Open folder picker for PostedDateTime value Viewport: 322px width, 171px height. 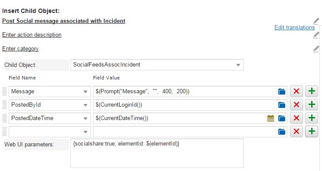282,118
